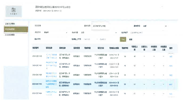Open project name link in row 2024207402

(51, 75)
